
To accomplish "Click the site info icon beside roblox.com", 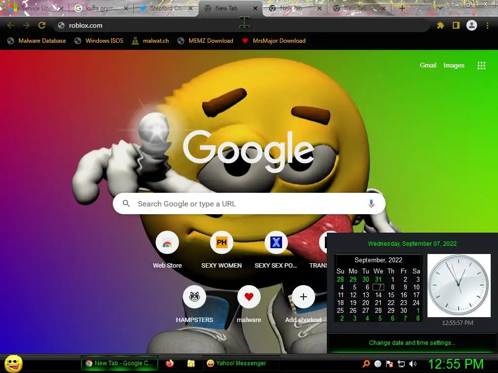I will click(61, 25).
